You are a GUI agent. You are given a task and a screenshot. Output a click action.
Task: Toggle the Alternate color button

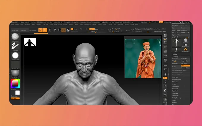click(15, 98)
